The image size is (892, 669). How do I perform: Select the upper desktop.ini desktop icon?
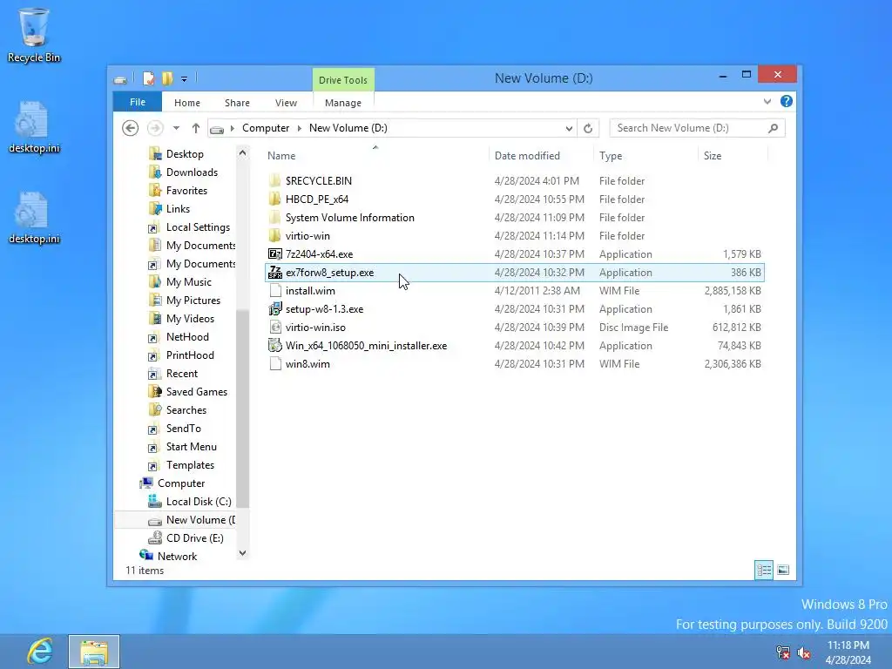pos(34,127)
